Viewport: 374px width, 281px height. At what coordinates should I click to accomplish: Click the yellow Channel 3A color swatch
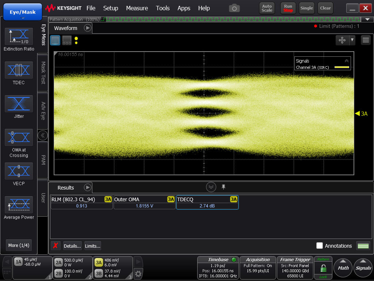[341, 67]
